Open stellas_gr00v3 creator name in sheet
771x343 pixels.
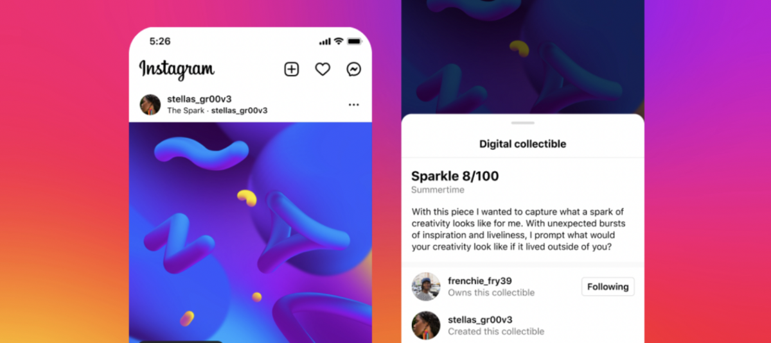(480, 319)
